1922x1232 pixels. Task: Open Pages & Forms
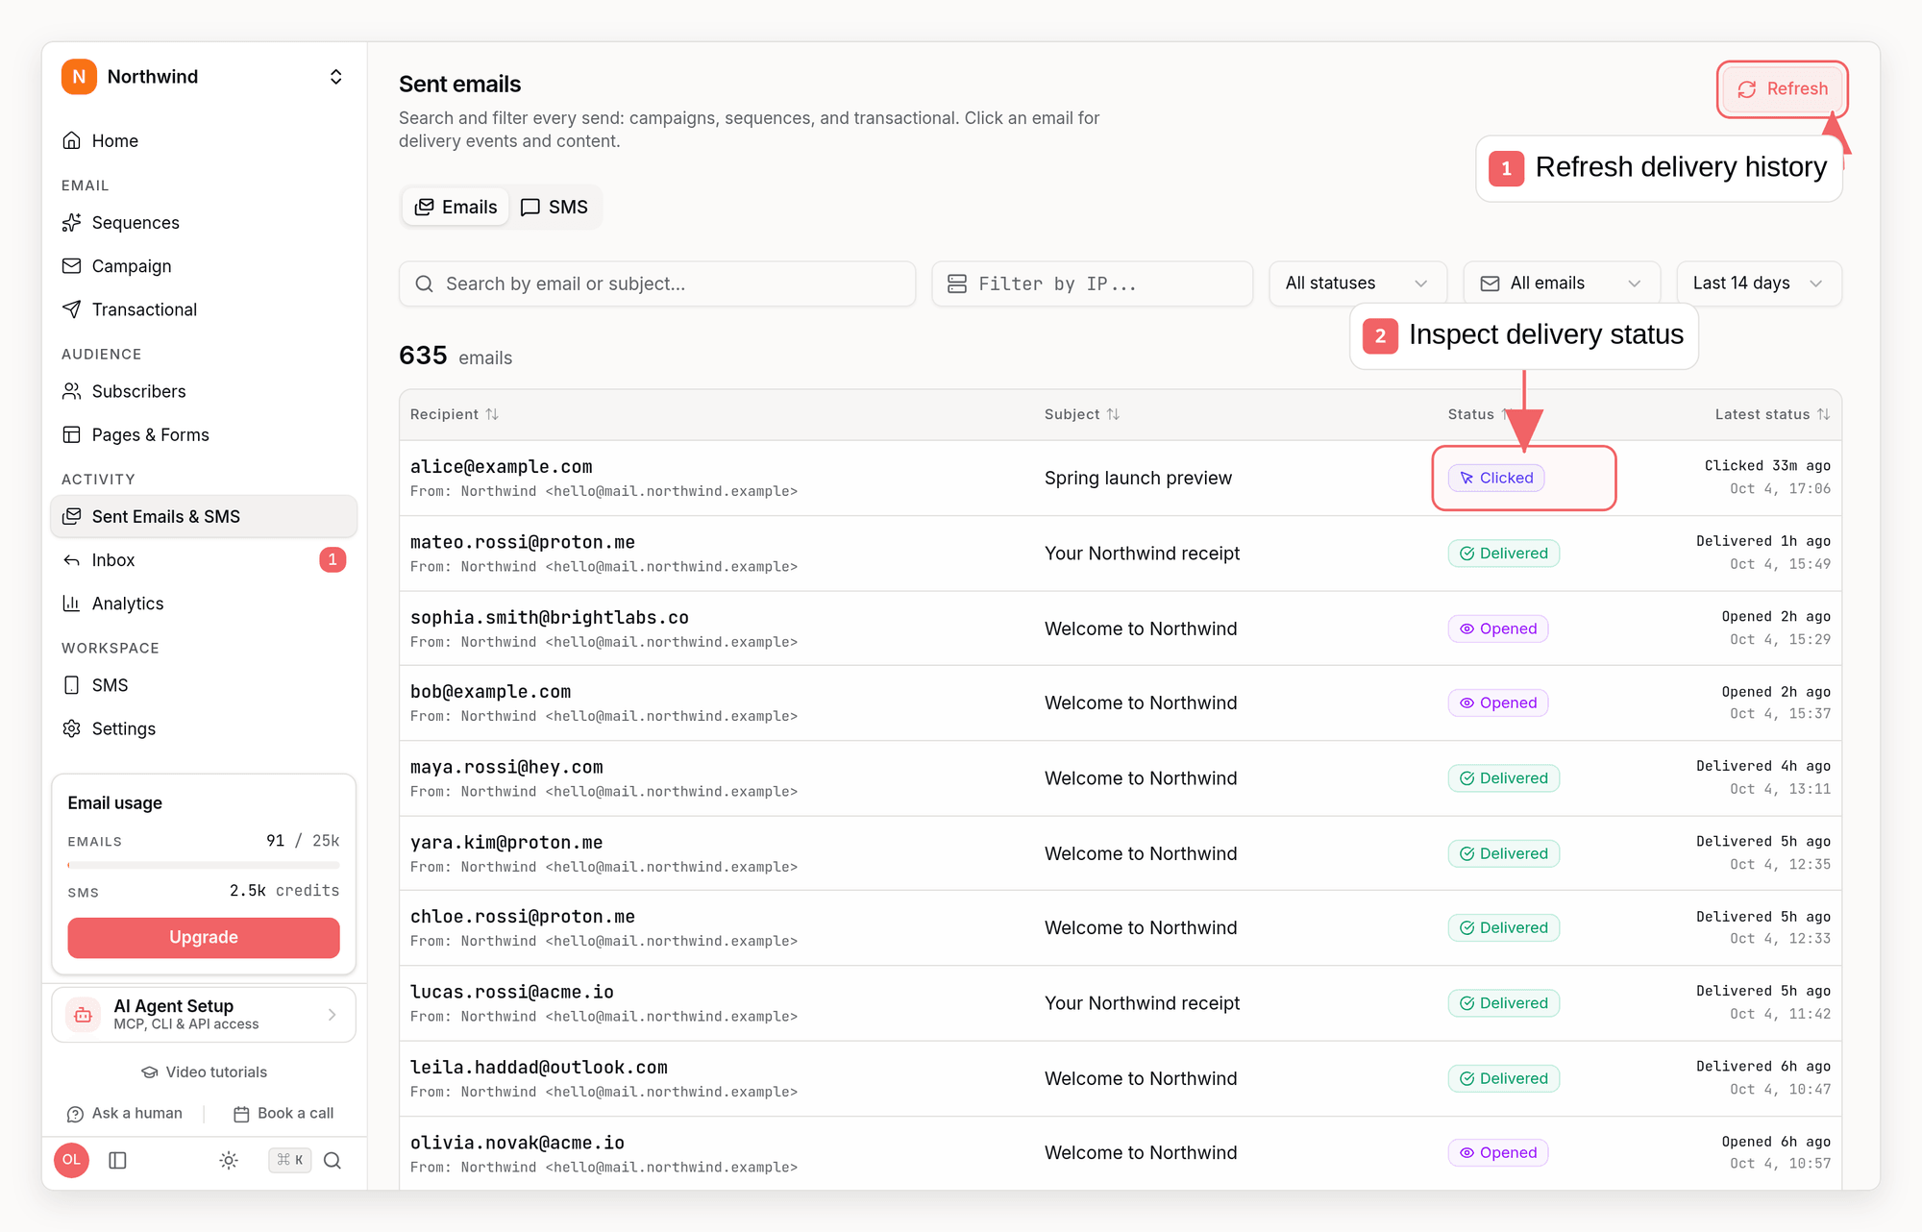(x=204, y=434)
